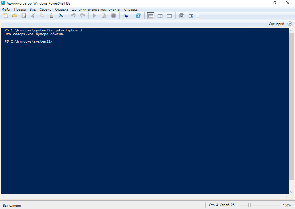Show the script pane on top layout
Screen dimensions: 295x209
coord(151,16)
